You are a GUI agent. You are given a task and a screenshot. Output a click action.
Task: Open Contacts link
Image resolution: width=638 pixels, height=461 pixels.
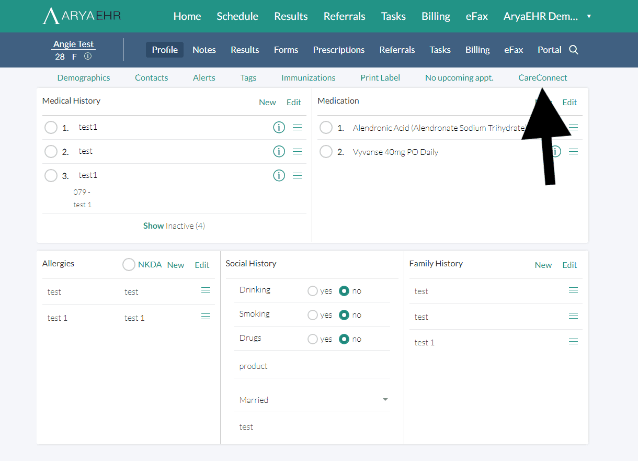(152, 77)
